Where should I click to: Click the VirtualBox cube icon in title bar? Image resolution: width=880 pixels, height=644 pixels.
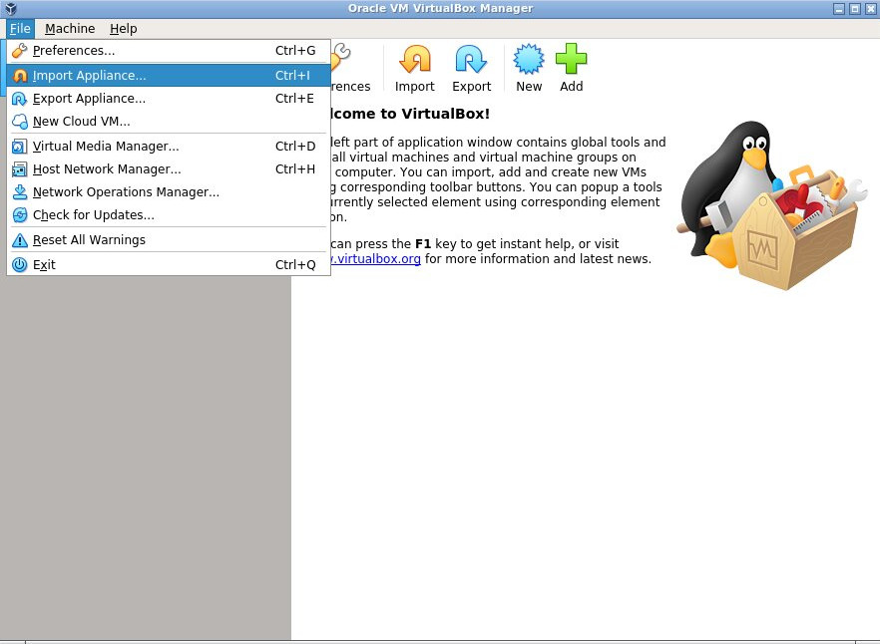tap(10, 8)
